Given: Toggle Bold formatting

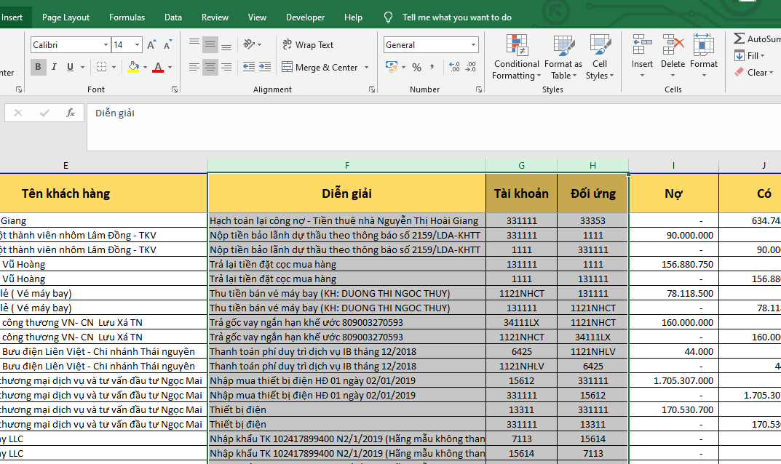Looking at the screenshot, I should point(38,68).
